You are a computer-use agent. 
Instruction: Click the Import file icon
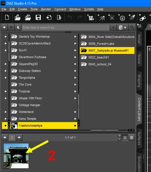[49, 18]
